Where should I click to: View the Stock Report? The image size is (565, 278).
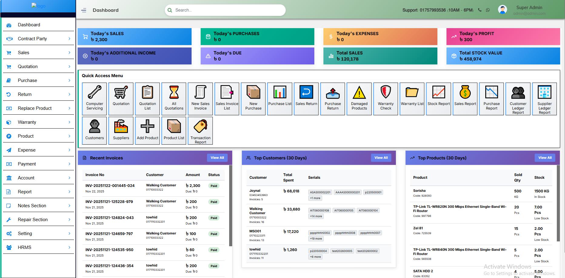439,99
